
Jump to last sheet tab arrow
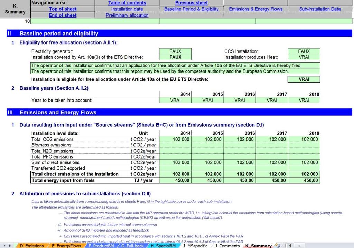[10, 246]
